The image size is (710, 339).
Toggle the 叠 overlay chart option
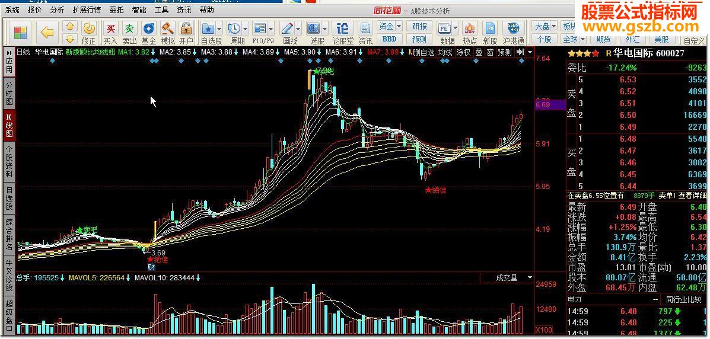point(479,52)
